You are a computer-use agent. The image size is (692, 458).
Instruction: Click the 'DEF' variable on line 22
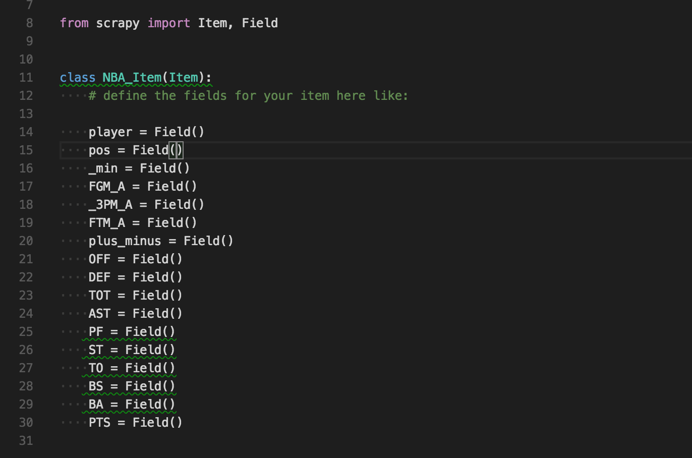(x=99, y=277)
